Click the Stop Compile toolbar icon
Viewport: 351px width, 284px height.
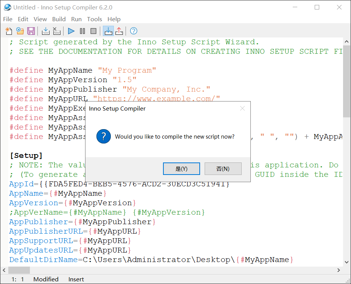[x=57, y=31]
